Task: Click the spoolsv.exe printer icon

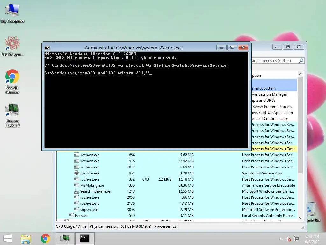Action: pos(76,173)
